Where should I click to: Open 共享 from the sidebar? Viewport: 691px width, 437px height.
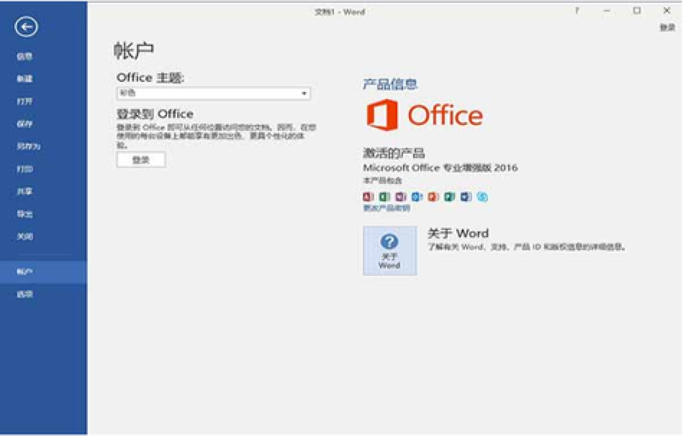click(x=25, y=192)
